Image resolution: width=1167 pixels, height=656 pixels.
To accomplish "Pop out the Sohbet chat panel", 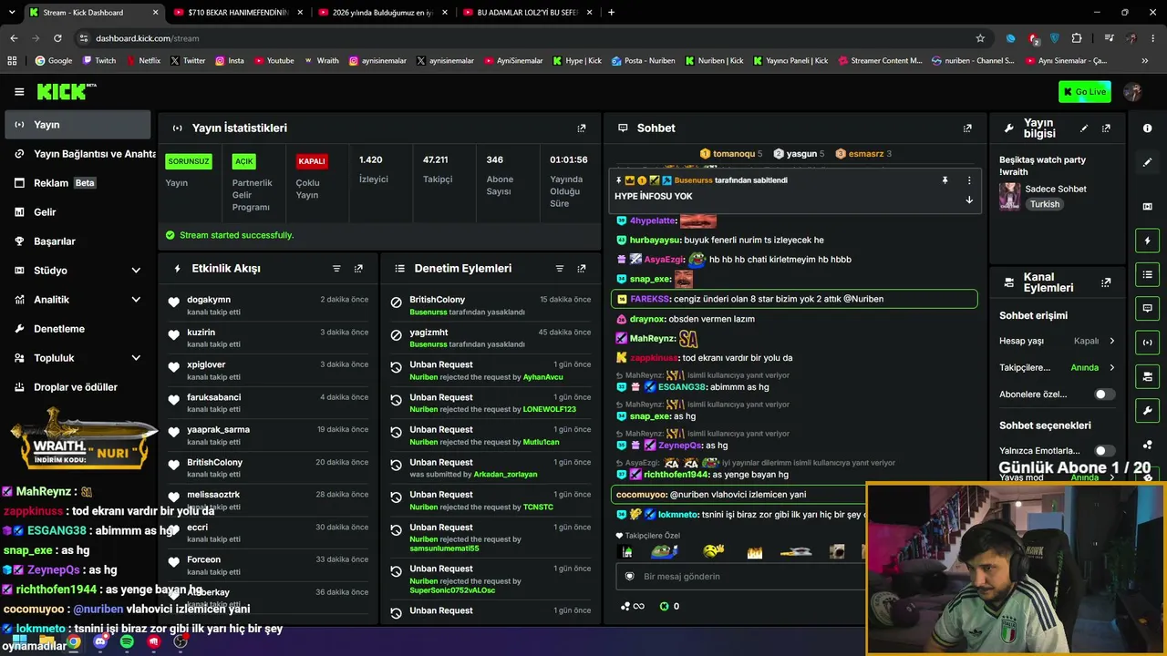I will click(967, 128).
